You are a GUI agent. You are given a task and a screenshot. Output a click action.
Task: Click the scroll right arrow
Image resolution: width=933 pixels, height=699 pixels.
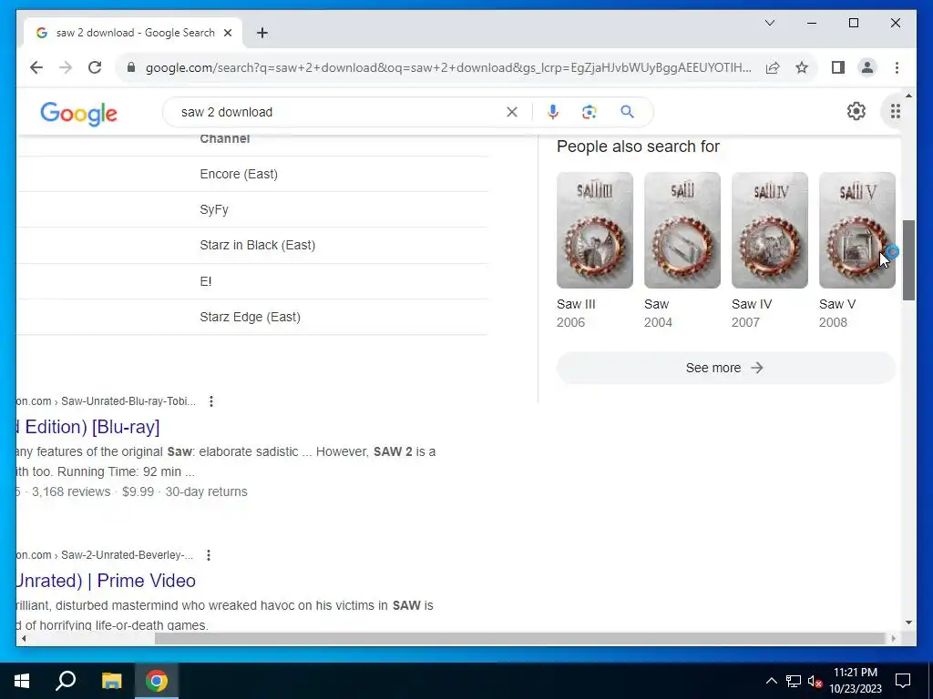[x=893, y=638]
